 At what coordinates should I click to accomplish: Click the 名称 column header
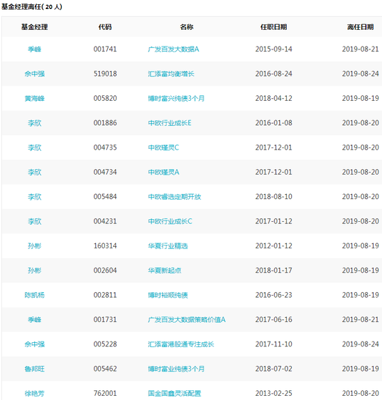click(x=187, y=27)
